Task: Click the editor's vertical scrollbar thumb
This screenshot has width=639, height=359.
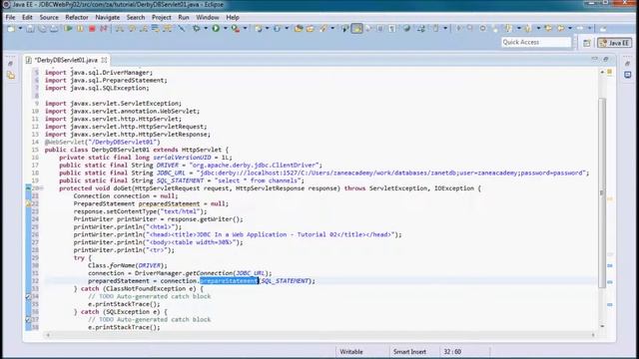Action: coord(602,193)
